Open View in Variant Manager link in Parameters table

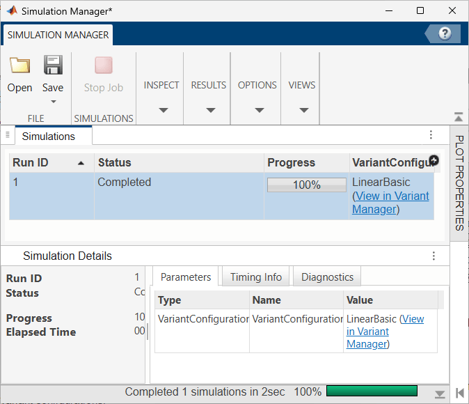pos(385,332)
